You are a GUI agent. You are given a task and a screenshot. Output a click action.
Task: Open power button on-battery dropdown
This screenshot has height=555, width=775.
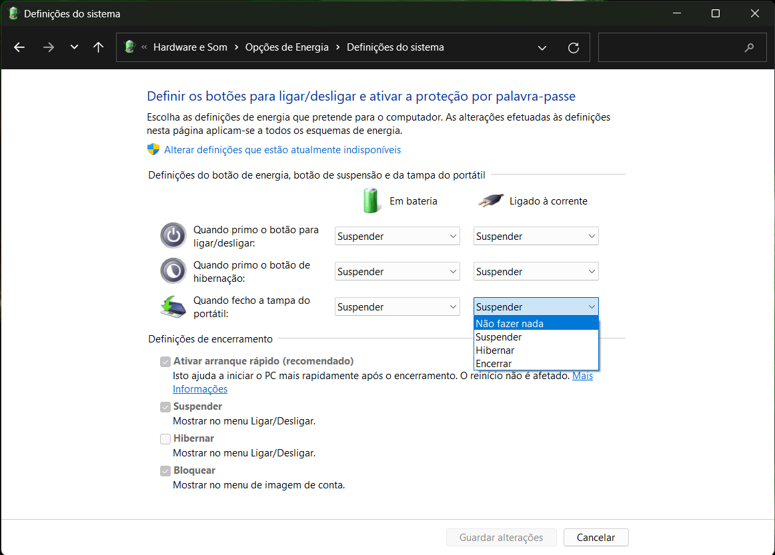(x=398, y=236)
